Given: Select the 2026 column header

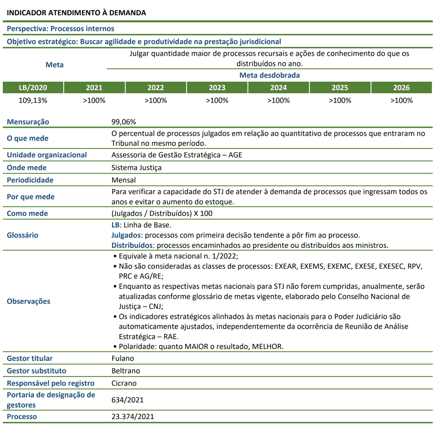Looking at the screenshot, I should point(401,88).
